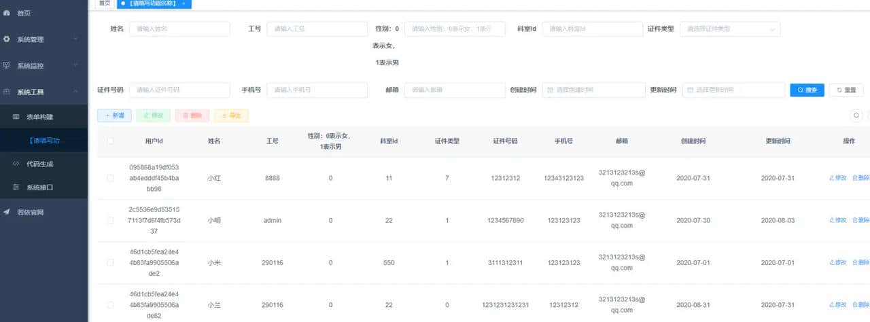Open the 更新时间 date picker
The width and height of the screenshot is (870, 322).
(x=733, y=90)
